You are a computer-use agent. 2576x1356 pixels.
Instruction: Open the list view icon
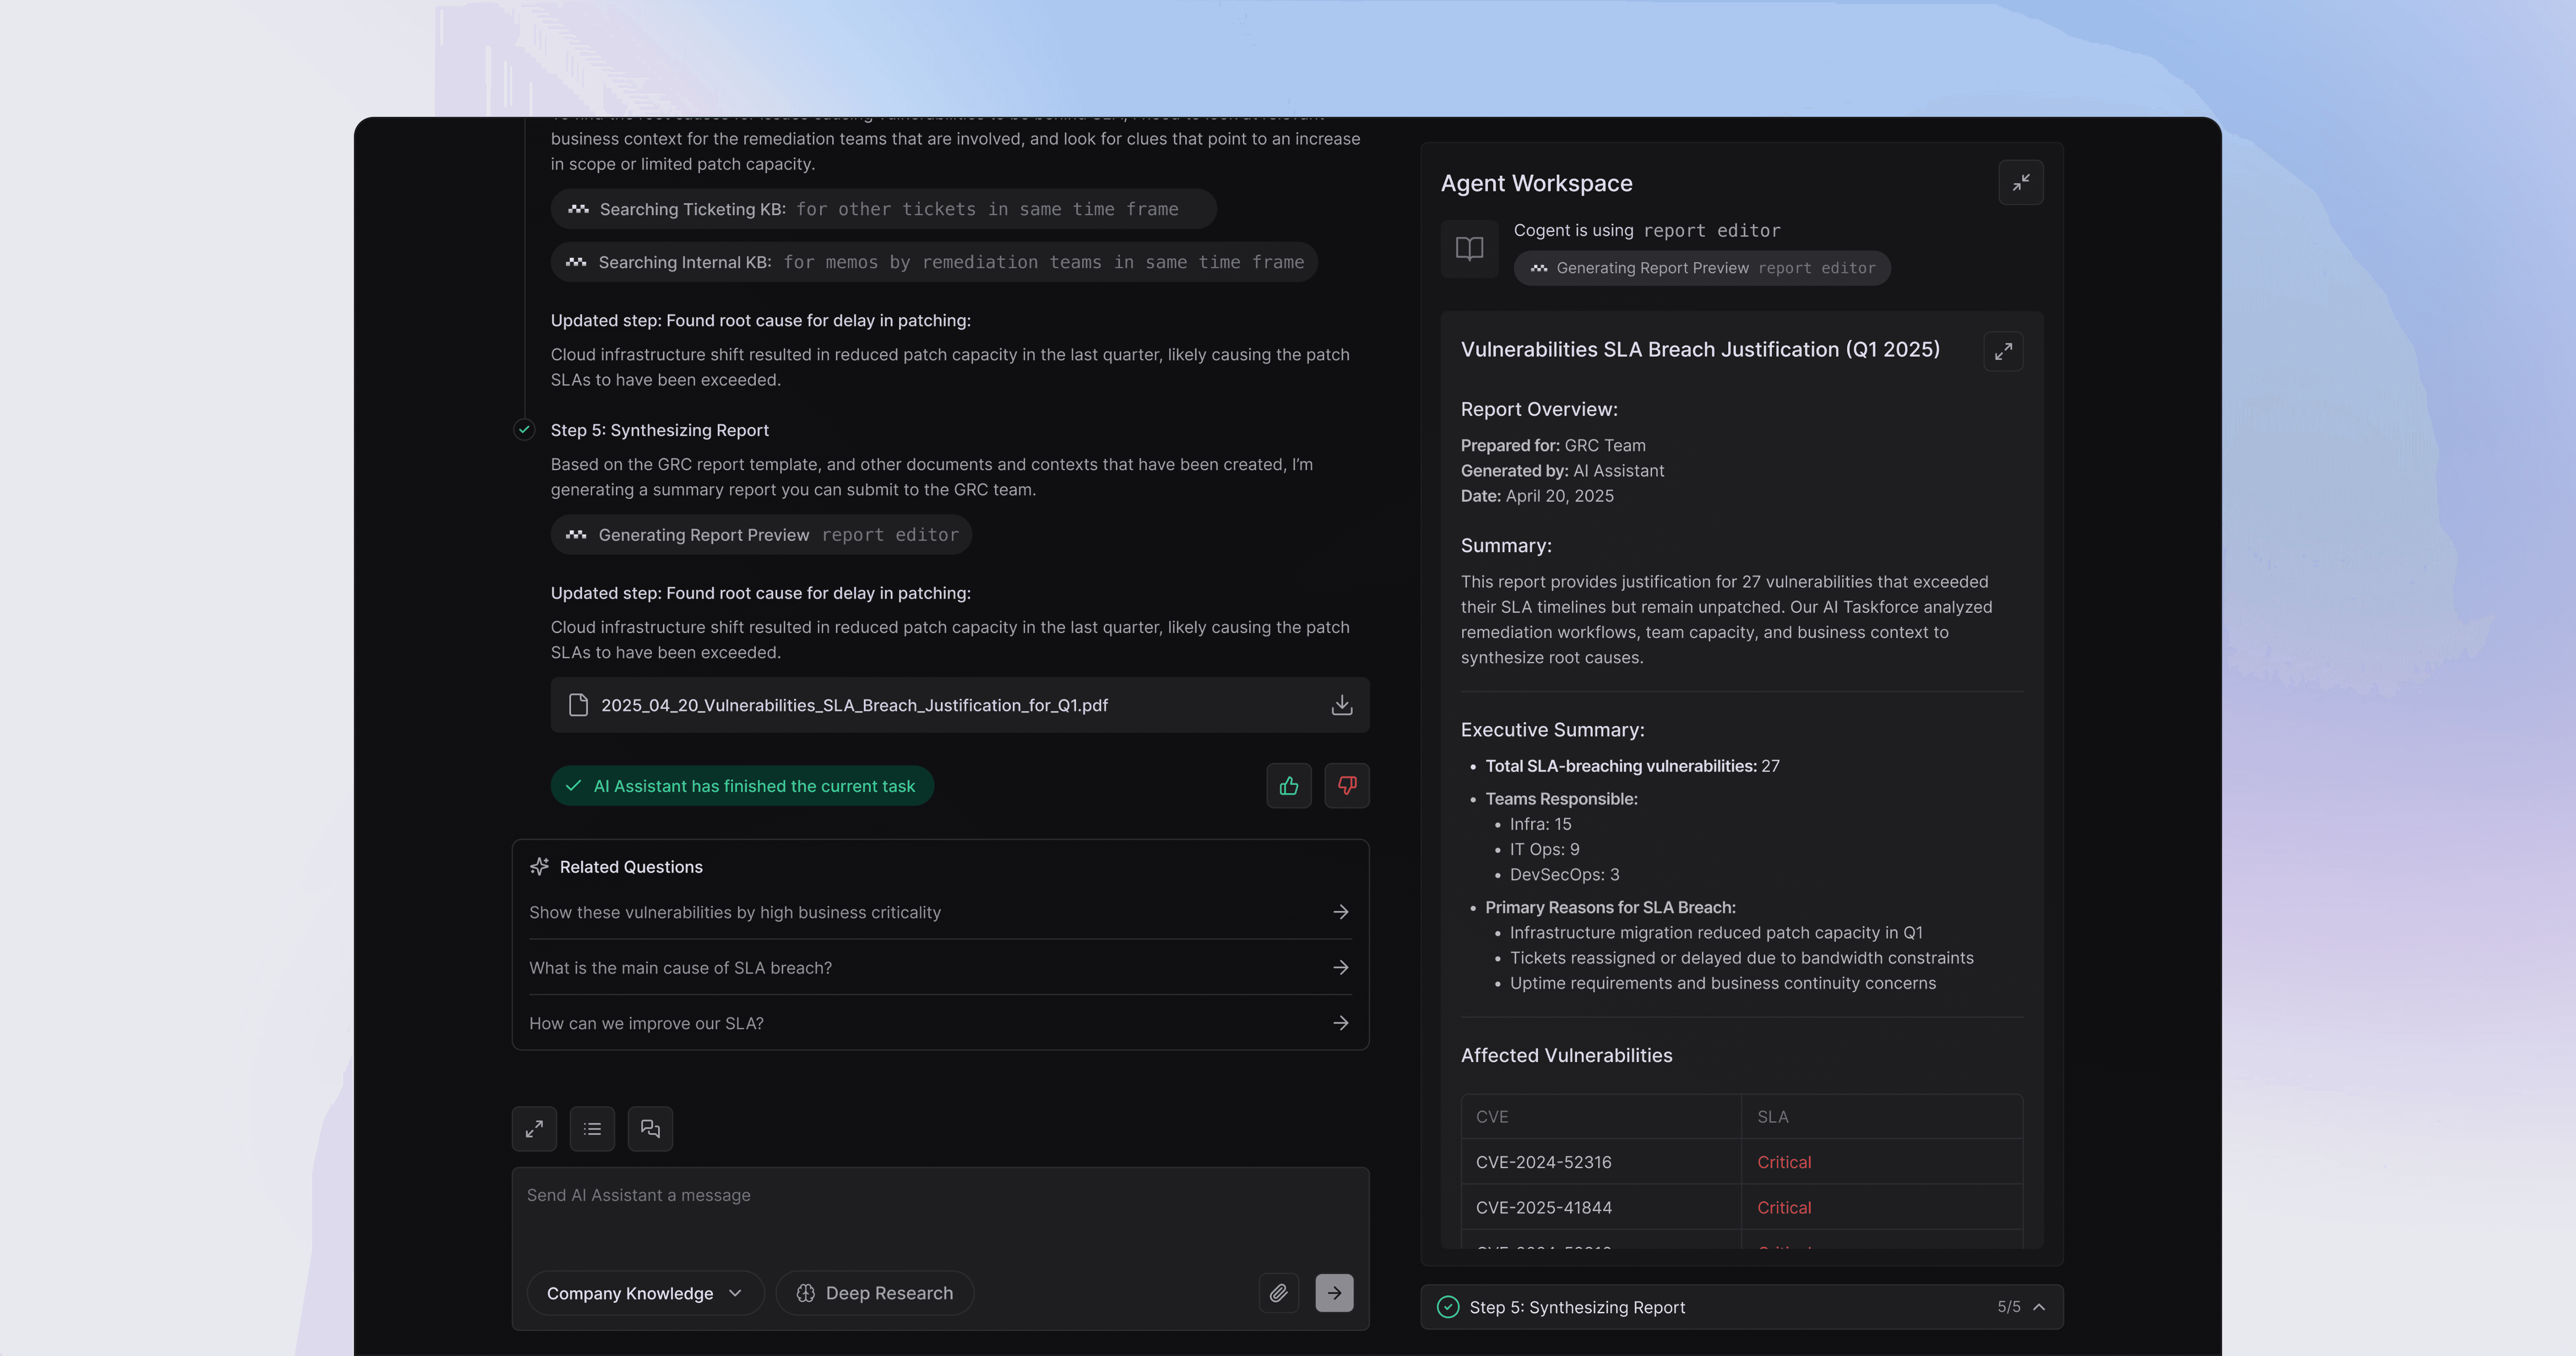point(592,1129)
